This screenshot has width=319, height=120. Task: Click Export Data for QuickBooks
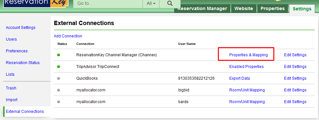click(x=239, y=78)
